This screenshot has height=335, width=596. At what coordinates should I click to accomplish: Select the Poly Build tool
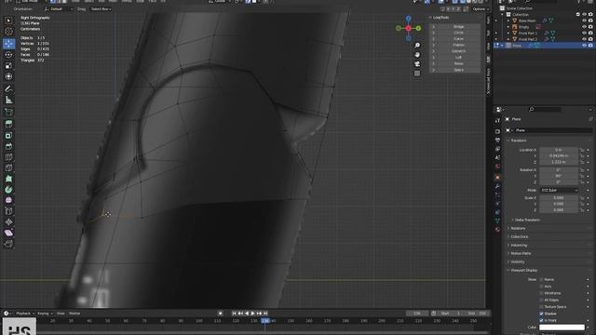coord(8,179)
